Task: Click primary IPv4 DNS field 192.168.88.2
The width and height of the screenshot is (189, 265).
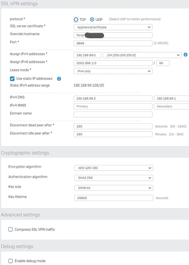Action: (113, 99)
